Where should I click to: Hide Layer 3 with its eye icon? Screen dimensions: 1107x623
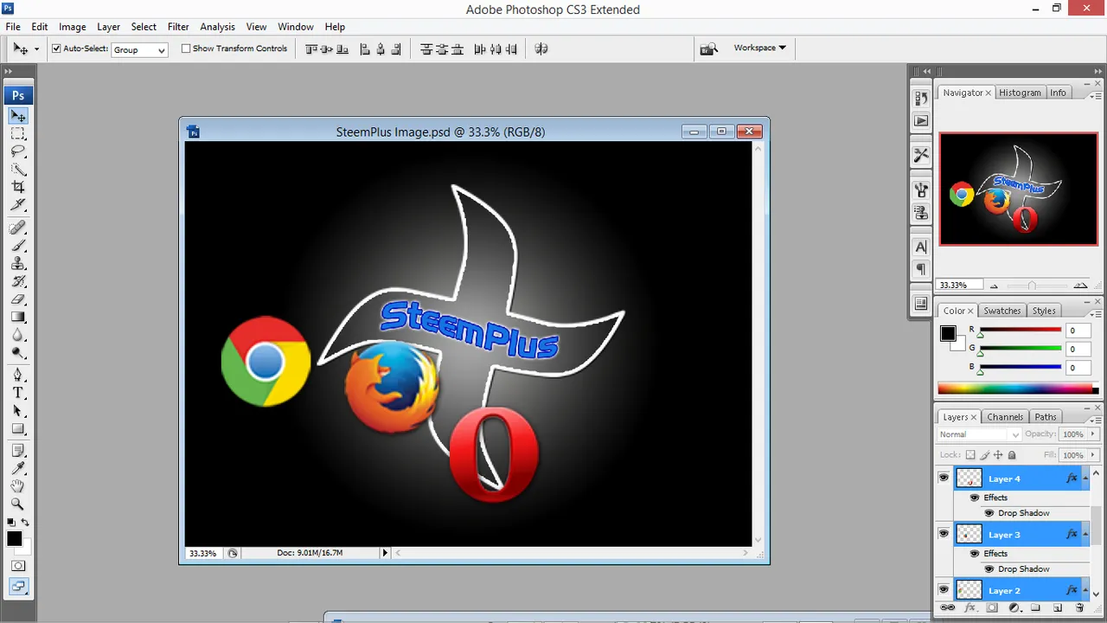click(x=944, y=534)
